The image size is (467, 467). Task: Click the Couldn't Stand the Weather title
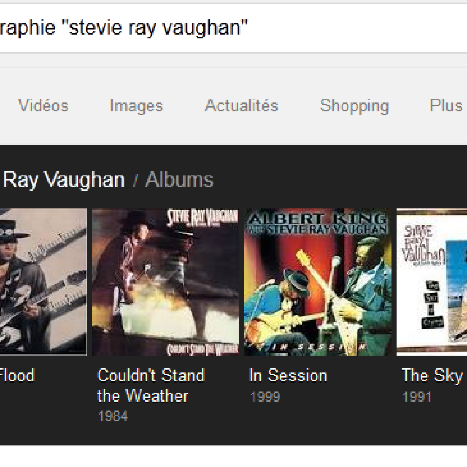click(x=150, y=385)
